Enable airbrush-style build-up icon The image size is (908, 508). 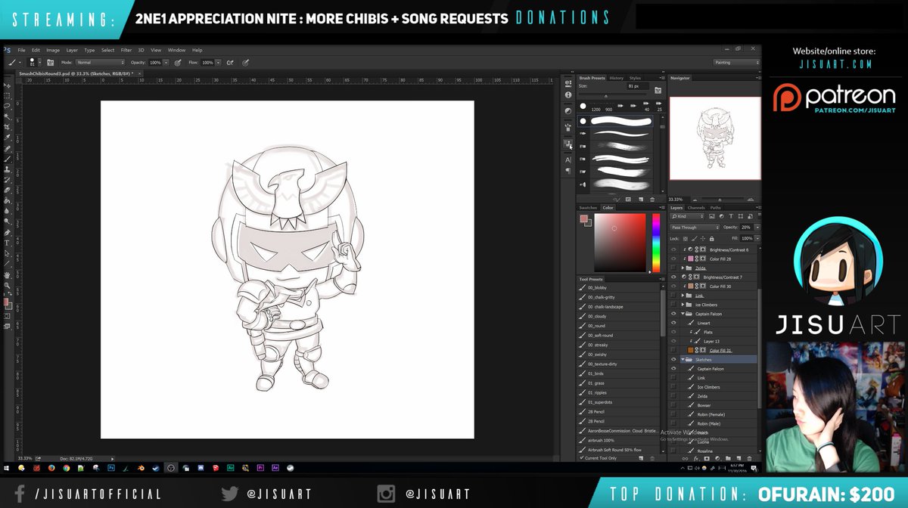[230, 62]
